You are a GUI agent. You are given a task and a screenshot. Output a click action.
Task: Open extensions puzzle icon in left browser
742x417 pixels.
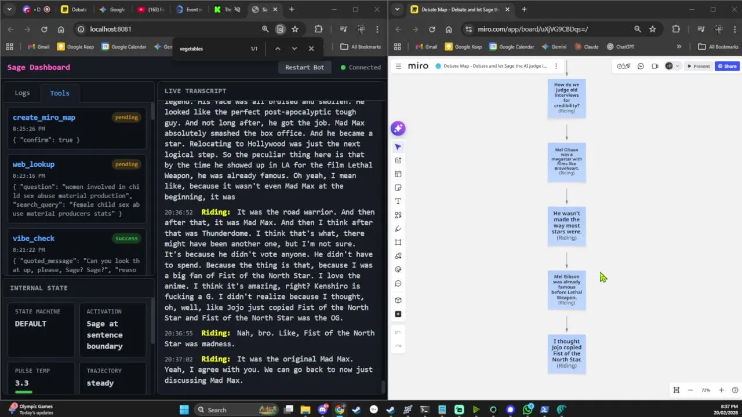tap(318, 29)
